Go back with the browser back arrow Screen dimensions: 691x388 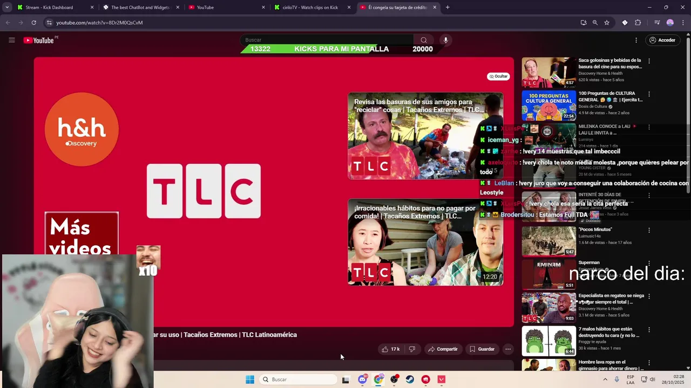click(x=8, y=23)
